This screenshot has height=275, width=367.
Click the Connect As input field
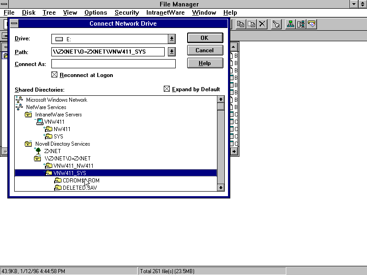coord(113,64)
